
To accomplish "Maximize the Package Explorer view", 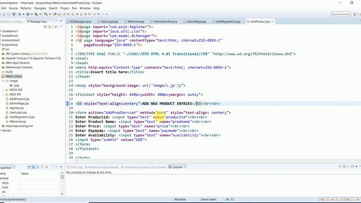I will coord(61,21).
